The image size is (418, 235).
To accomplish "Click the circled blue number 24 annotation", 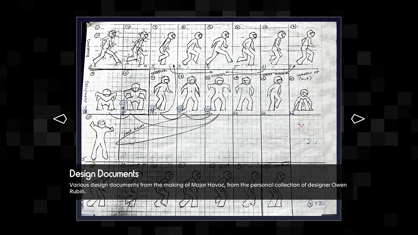I will click(x=208, y=109).
